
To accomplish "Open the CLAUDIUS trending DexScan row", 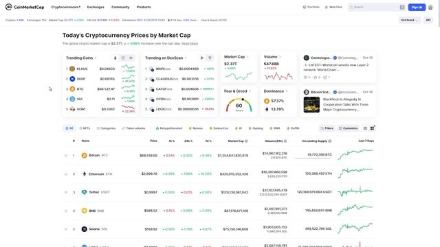I will [179, 79].
